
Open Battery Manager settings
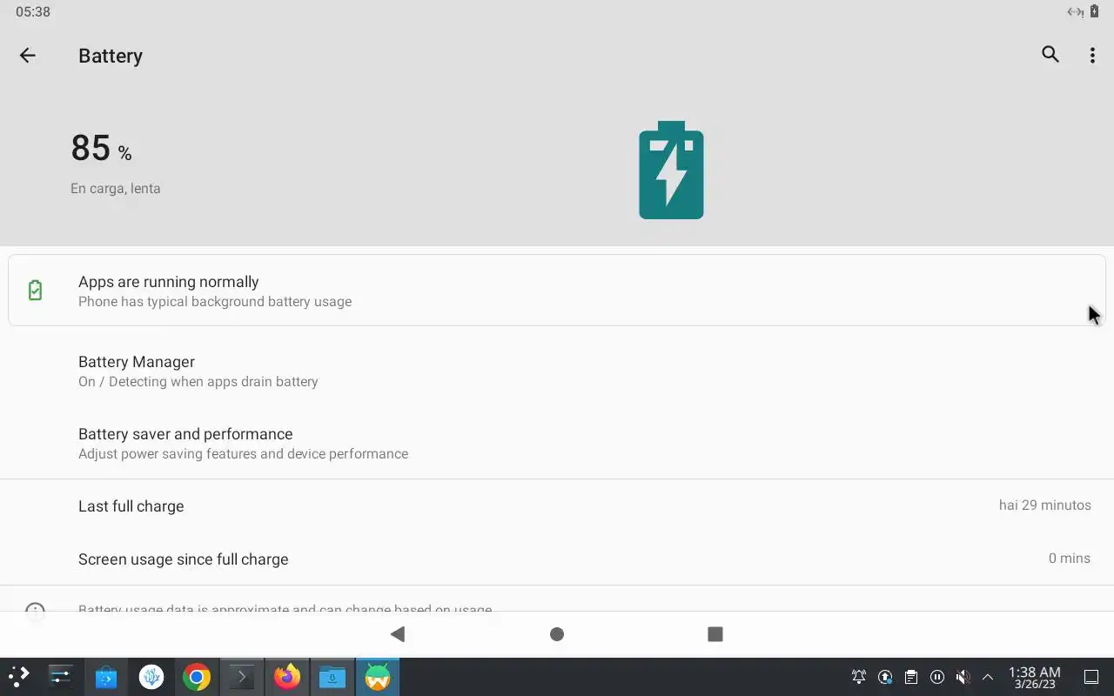[x=557, y=371]
